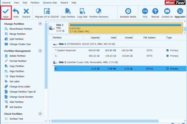The width and height of the screenshot is (187, 124).
Task: Click partition list scroll right arrow
Action: (x=185, y=121)
